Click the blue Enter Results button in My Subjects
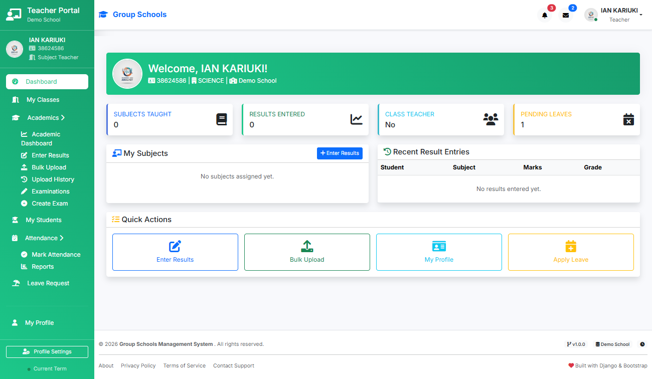Viewport: 652px width, 379px height. tap(340, 153)
